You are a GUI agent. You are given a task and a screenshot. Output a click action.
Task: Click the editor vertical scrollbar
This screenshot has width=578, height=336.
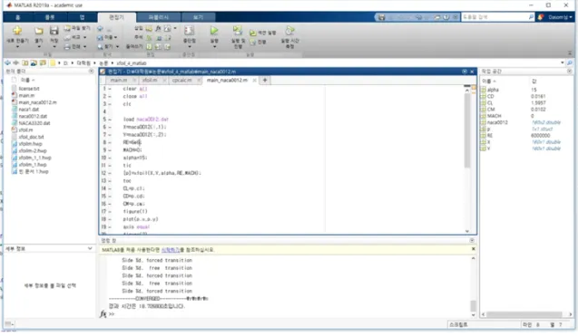point(467,130)
